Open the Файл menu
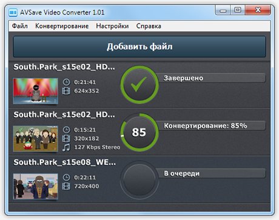Image resolution: width=279 pixels, height=220 pixels. [20, 26]
